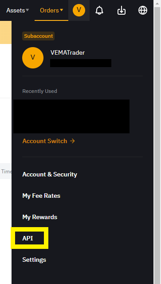Open Account & Security menu item

[x=50, y=174]
